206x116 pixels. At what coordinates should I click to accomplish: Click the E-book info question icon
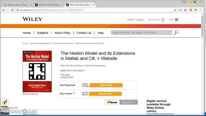(74, 93)
